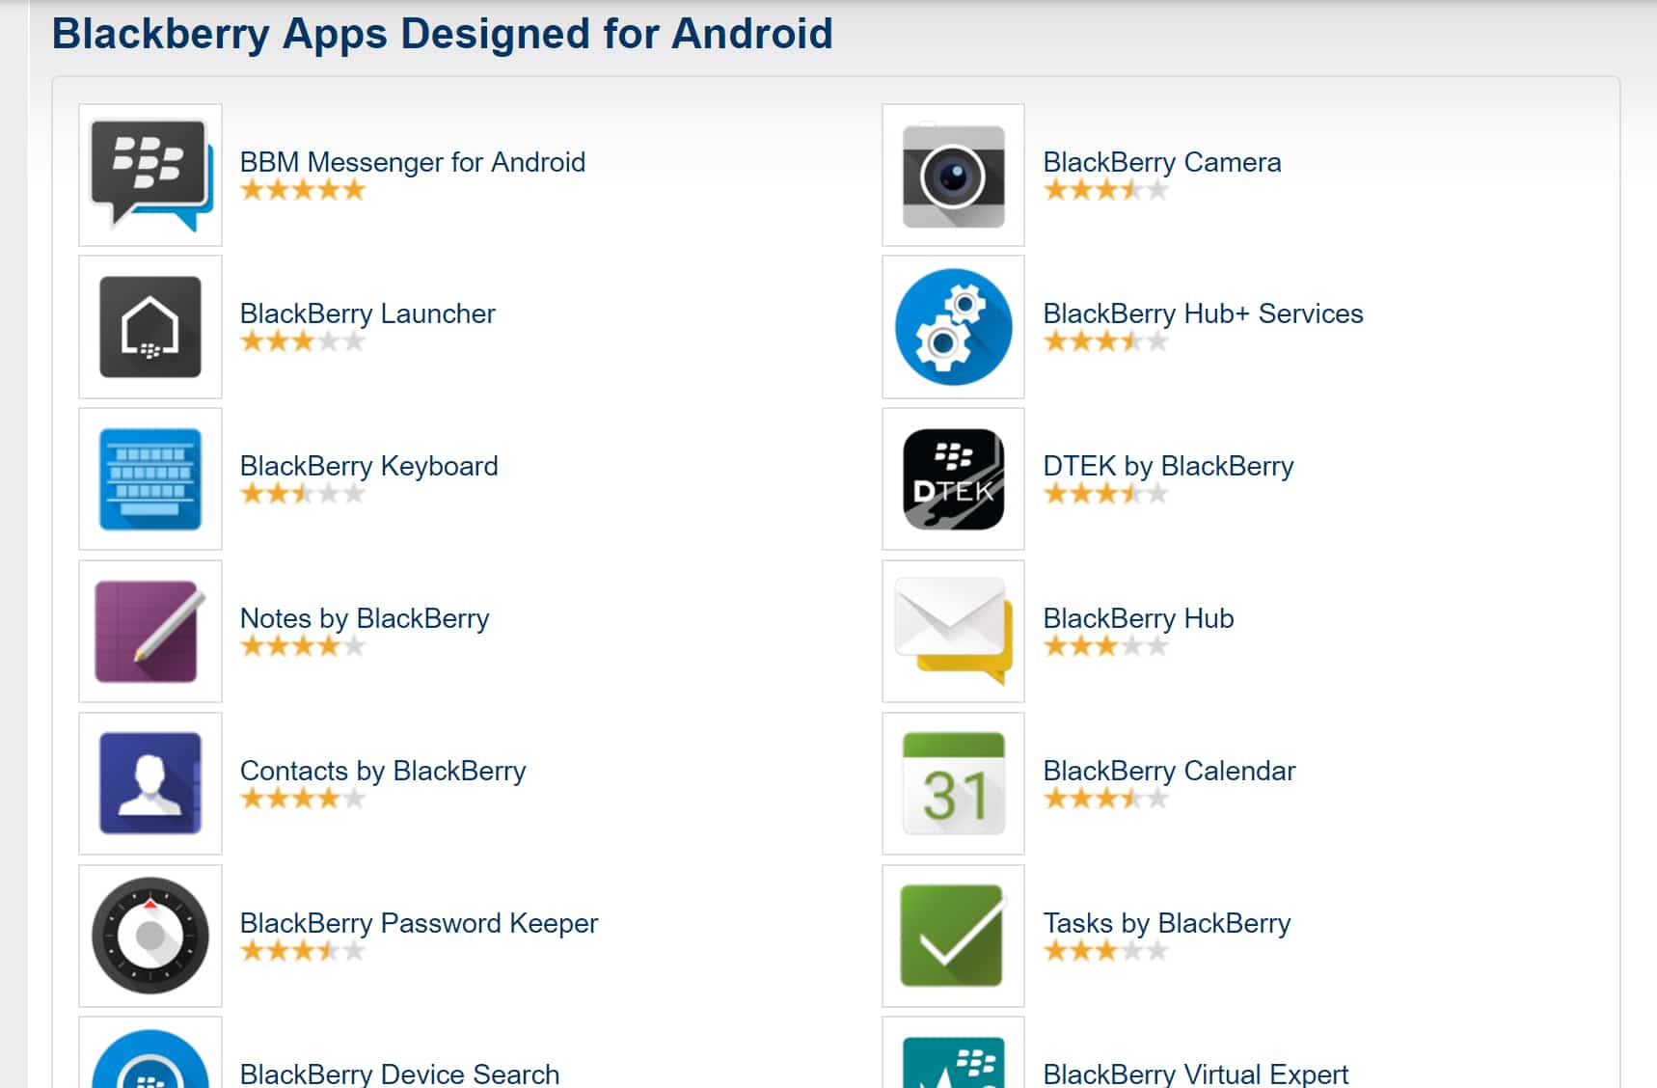
Task: Follow the BlackBerry Hub+ Services link
Action: click(x=1203, y=313)
